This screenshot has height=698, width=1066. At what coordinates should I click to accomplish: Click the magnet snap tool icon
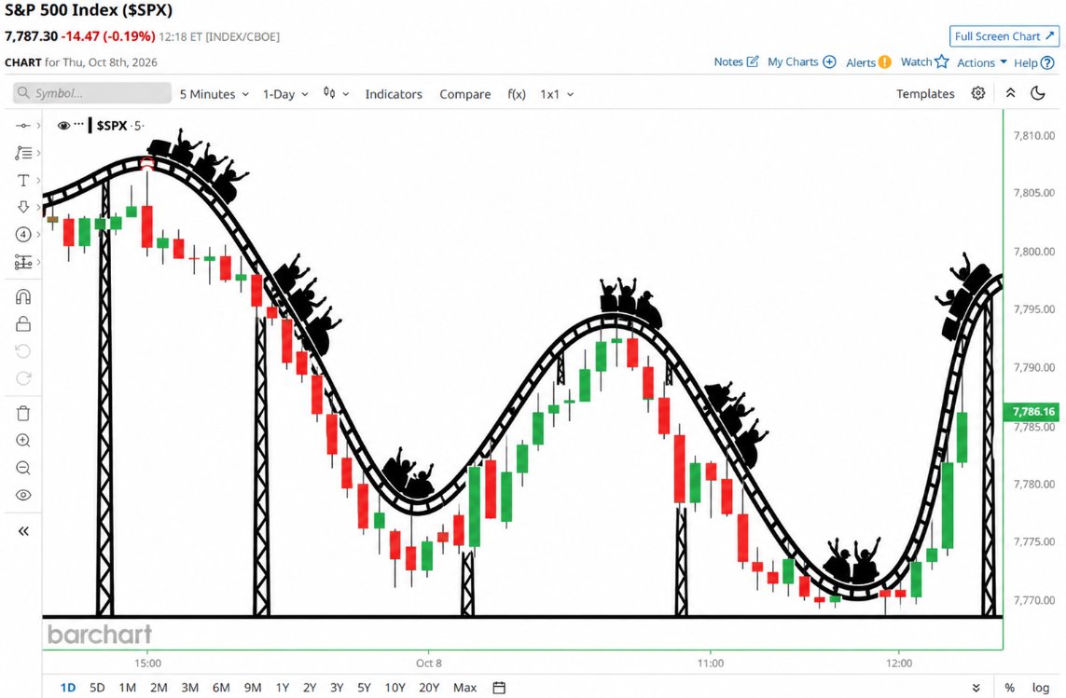click(x=23, y=297)
